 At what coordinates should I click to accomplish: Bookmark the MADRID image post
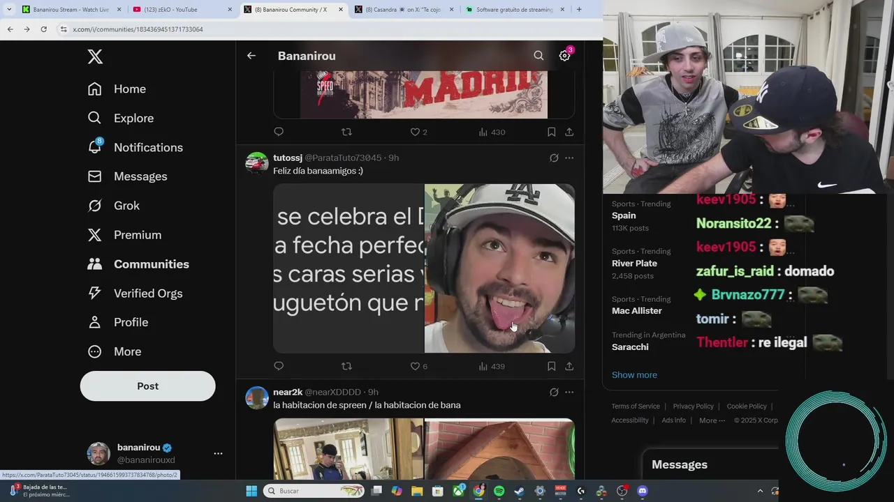click(x=551, y=132)
